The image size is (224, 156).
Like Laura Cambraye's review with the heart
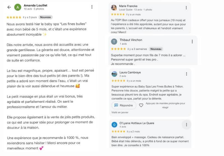pos(141,105)
